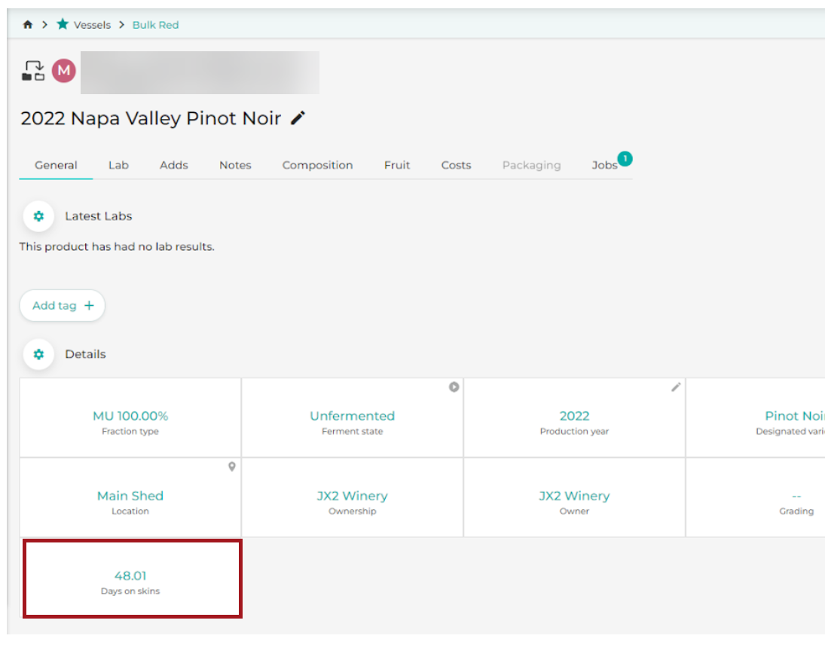Switch to the Lab tab
Screen dimensions: 825x660
[x=118, y=165]
